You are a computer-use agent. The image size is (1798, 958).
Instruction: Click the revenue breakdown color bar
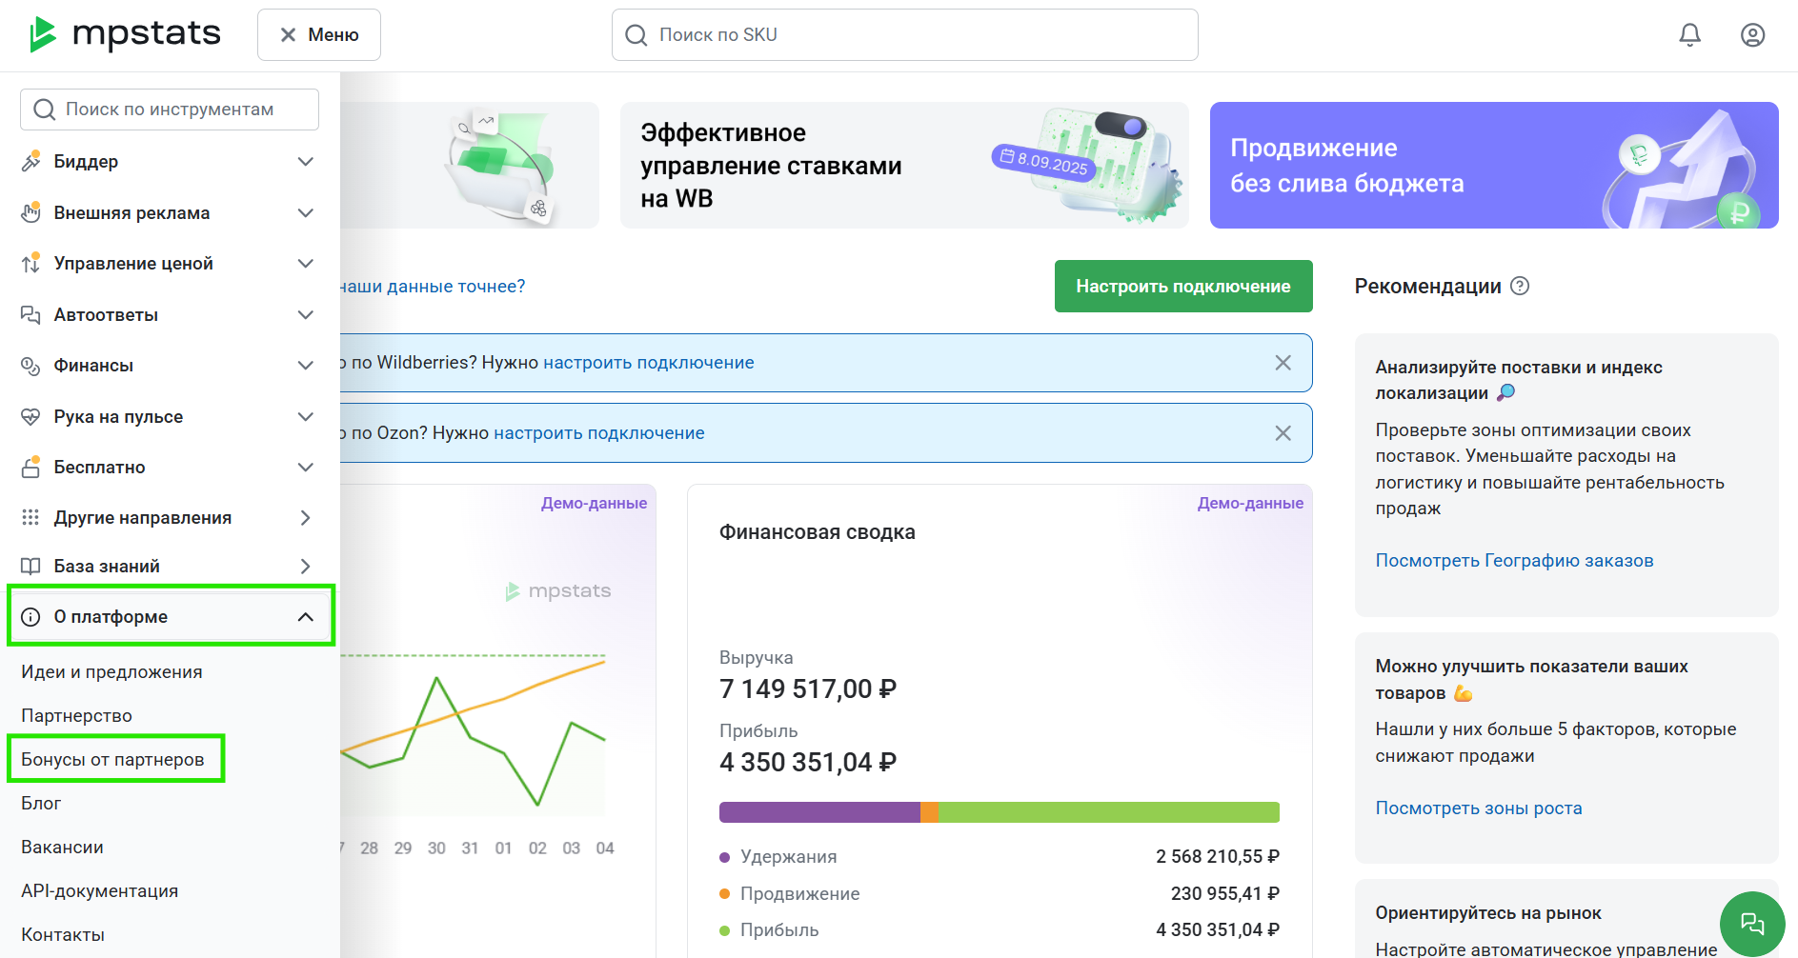[999, 812]
